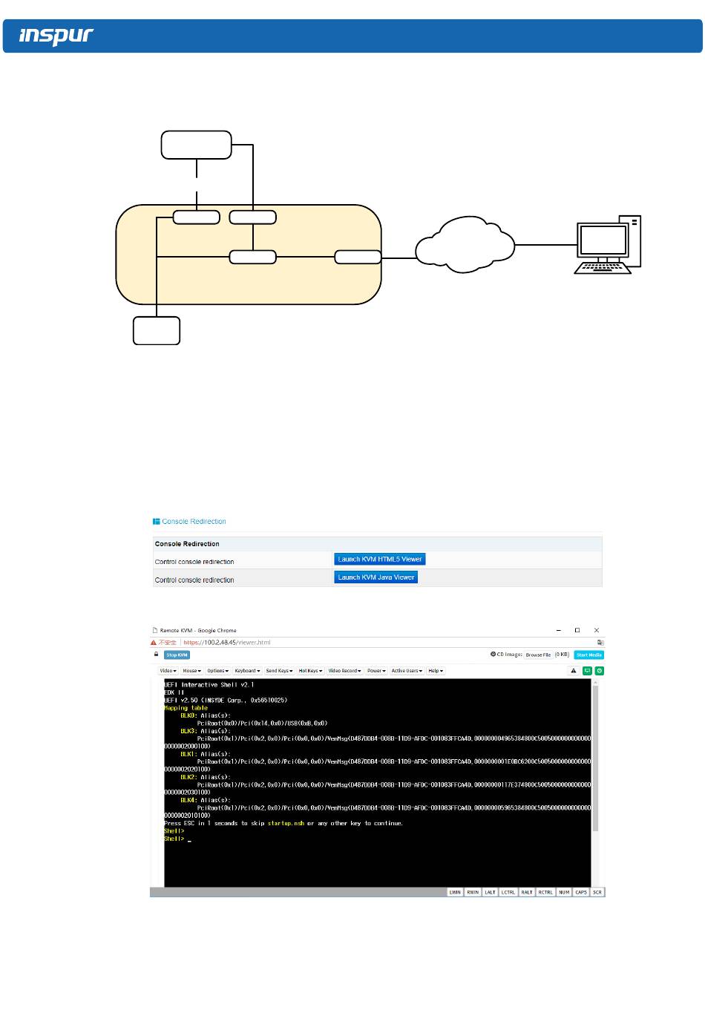Click the Inspur logo in header
Image resolution: width=705 pixels, height=1016 pixels.
[56, 36]
